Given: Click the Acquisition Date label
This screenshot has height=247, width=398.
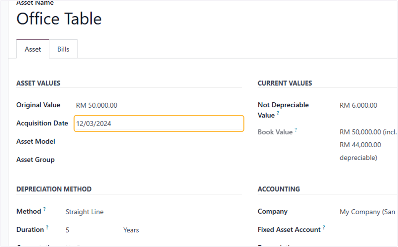Looking at the screenshot, I should click(42, 123).
